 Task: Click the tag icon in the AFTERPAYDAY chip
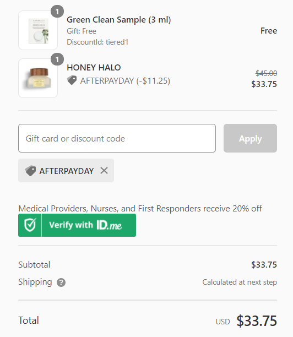pos(30,171)
